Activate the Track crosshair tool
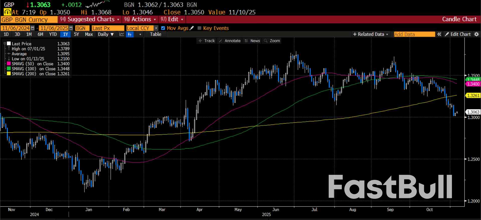 (x=207, y=41)
